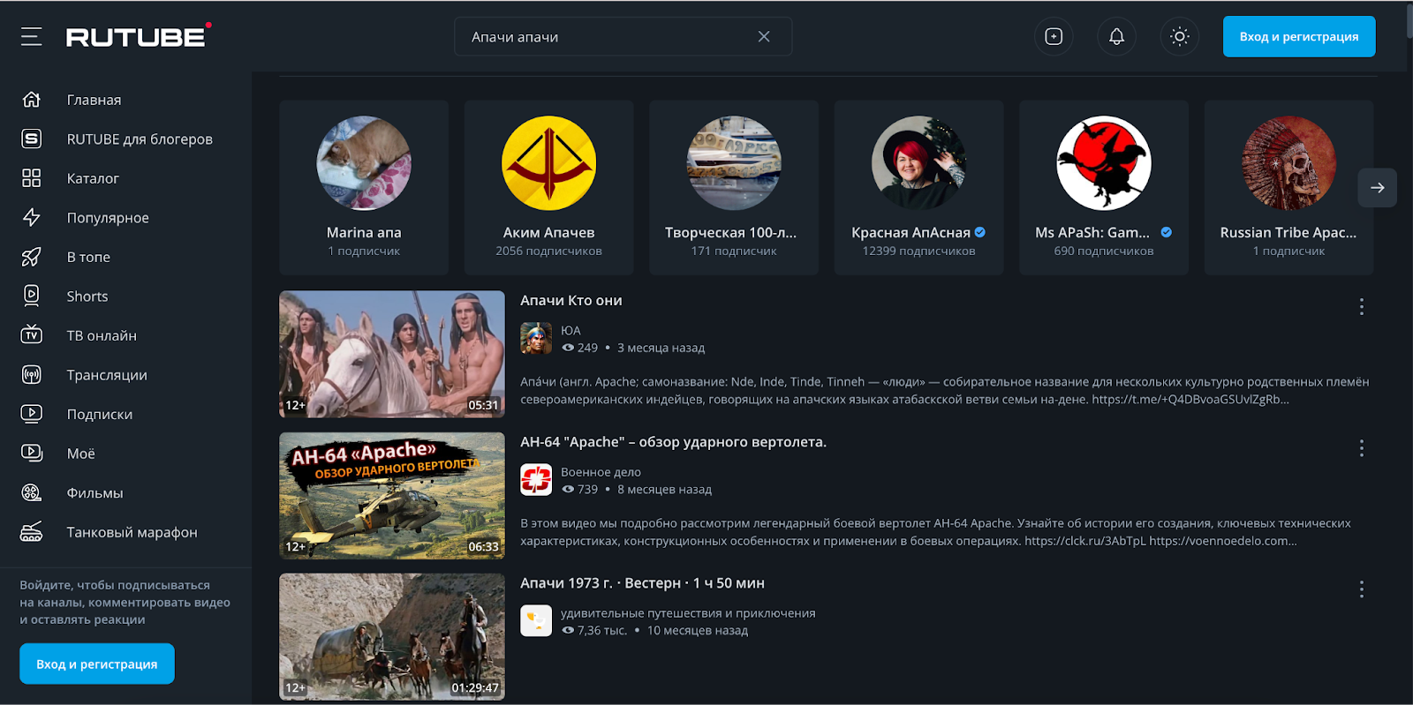
Task: Open notifications bell icon
Action: (x=1116, y=36)
